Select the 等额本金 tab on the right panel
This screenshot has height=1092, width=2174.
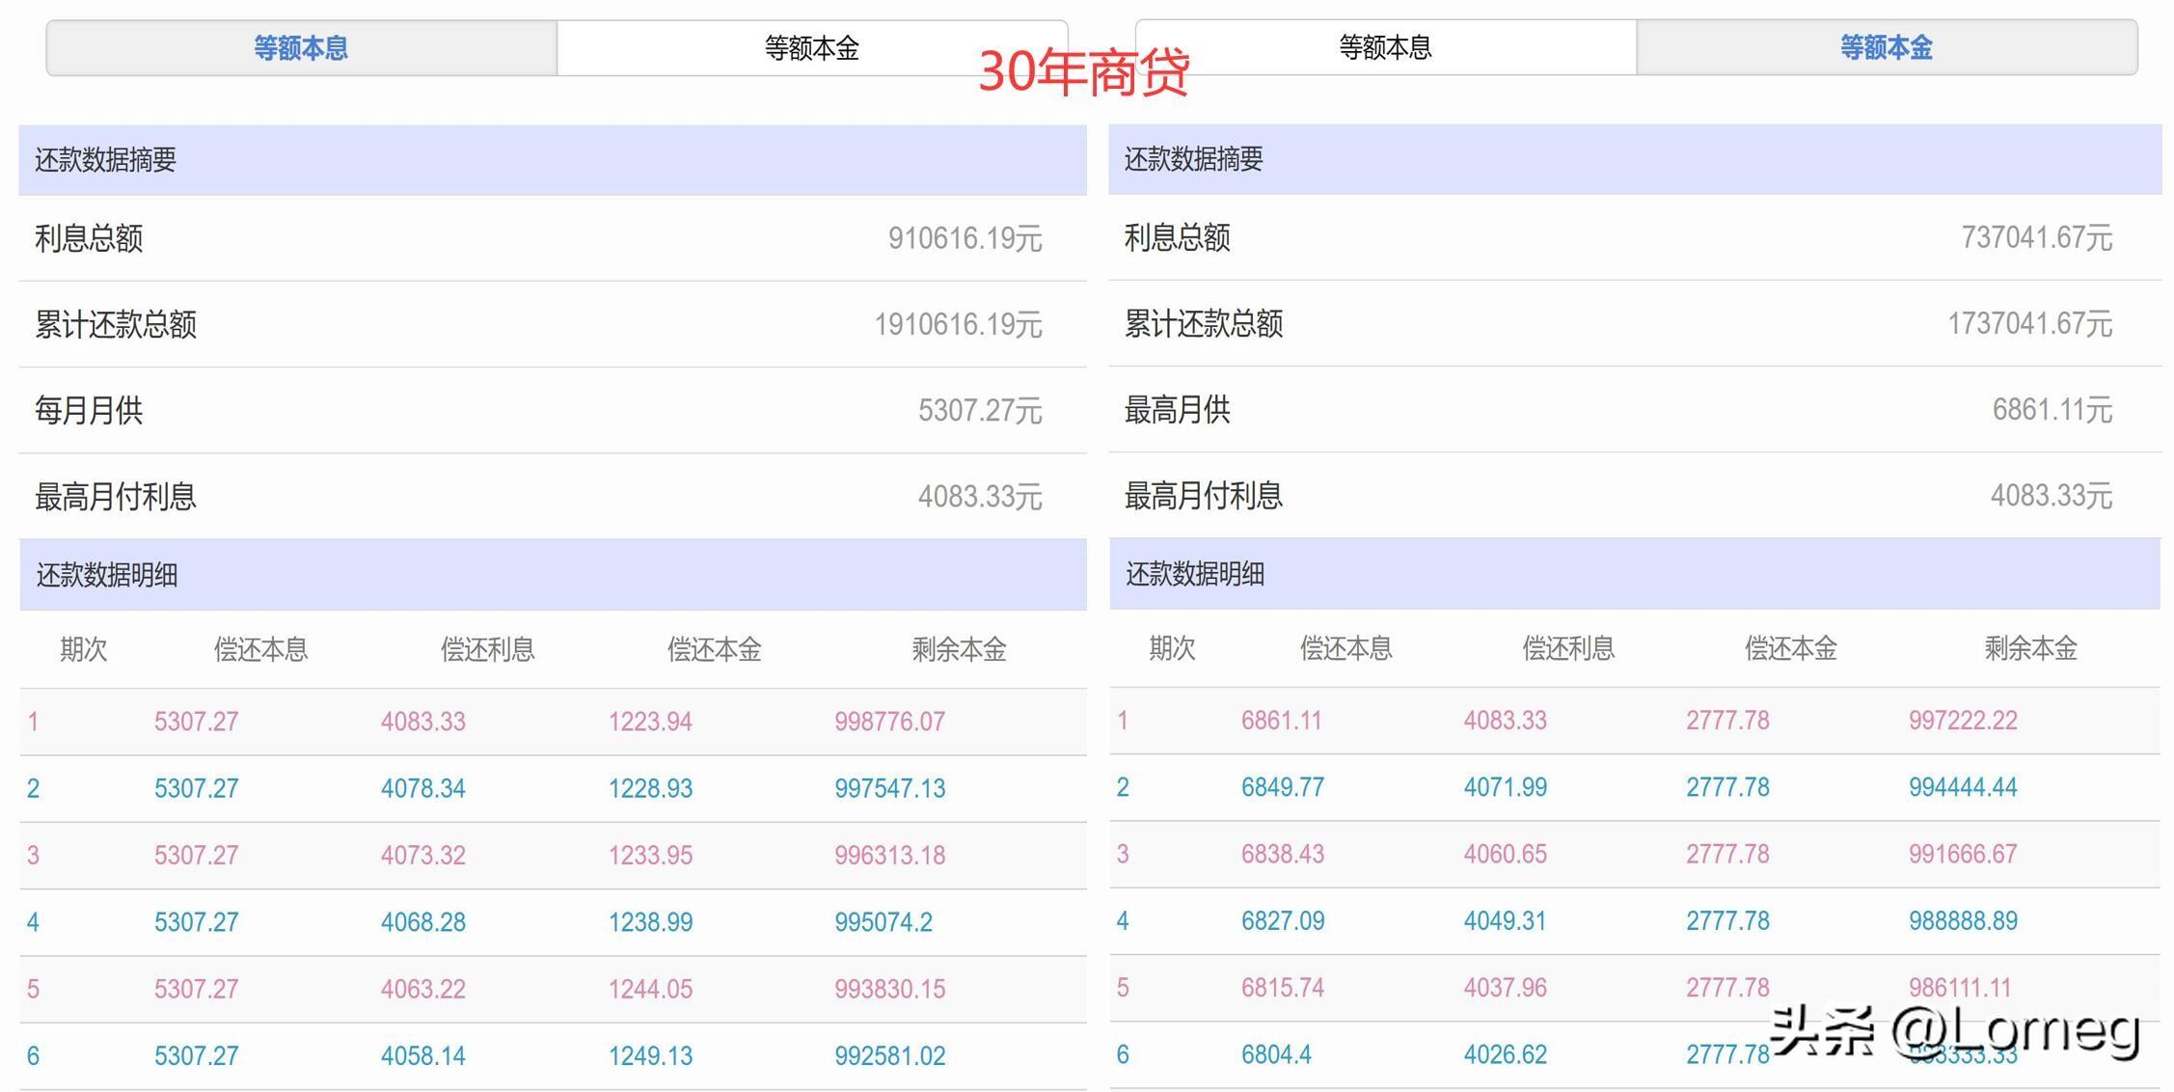tap(1887, 46)
